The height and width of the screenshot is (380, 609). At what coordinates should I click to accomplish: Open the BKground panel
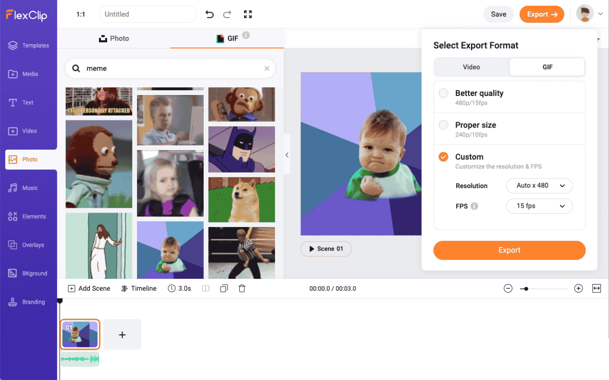pyautogui.click(x=28, y=273)
